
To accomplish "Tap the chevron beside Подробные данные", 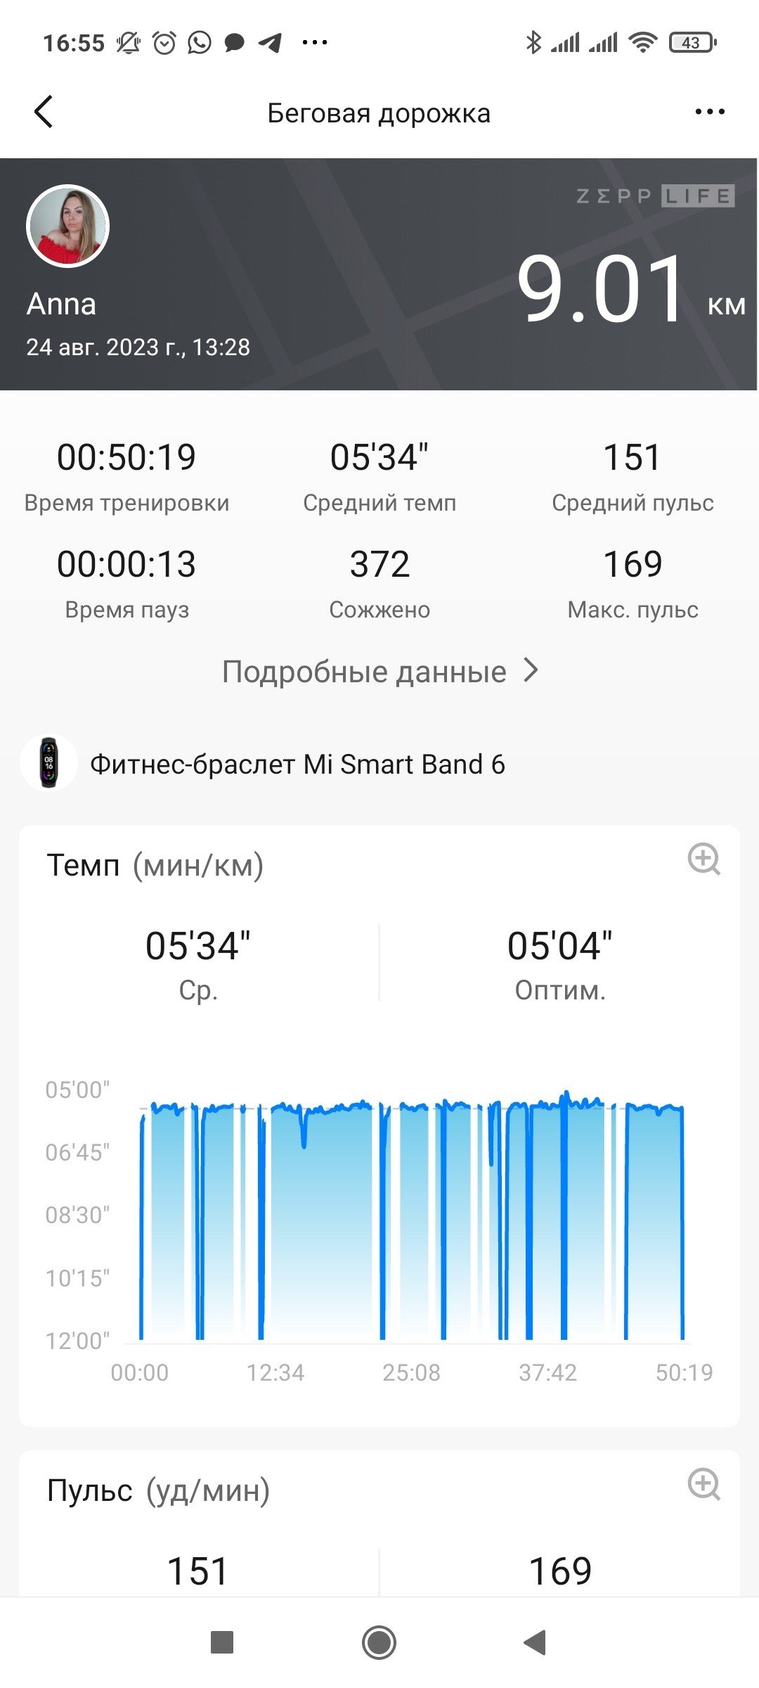I will click(x=531, y=671).
